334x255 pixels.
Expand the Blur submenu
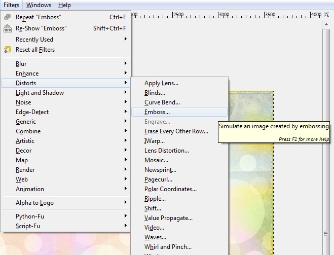(x=65, y=64)
